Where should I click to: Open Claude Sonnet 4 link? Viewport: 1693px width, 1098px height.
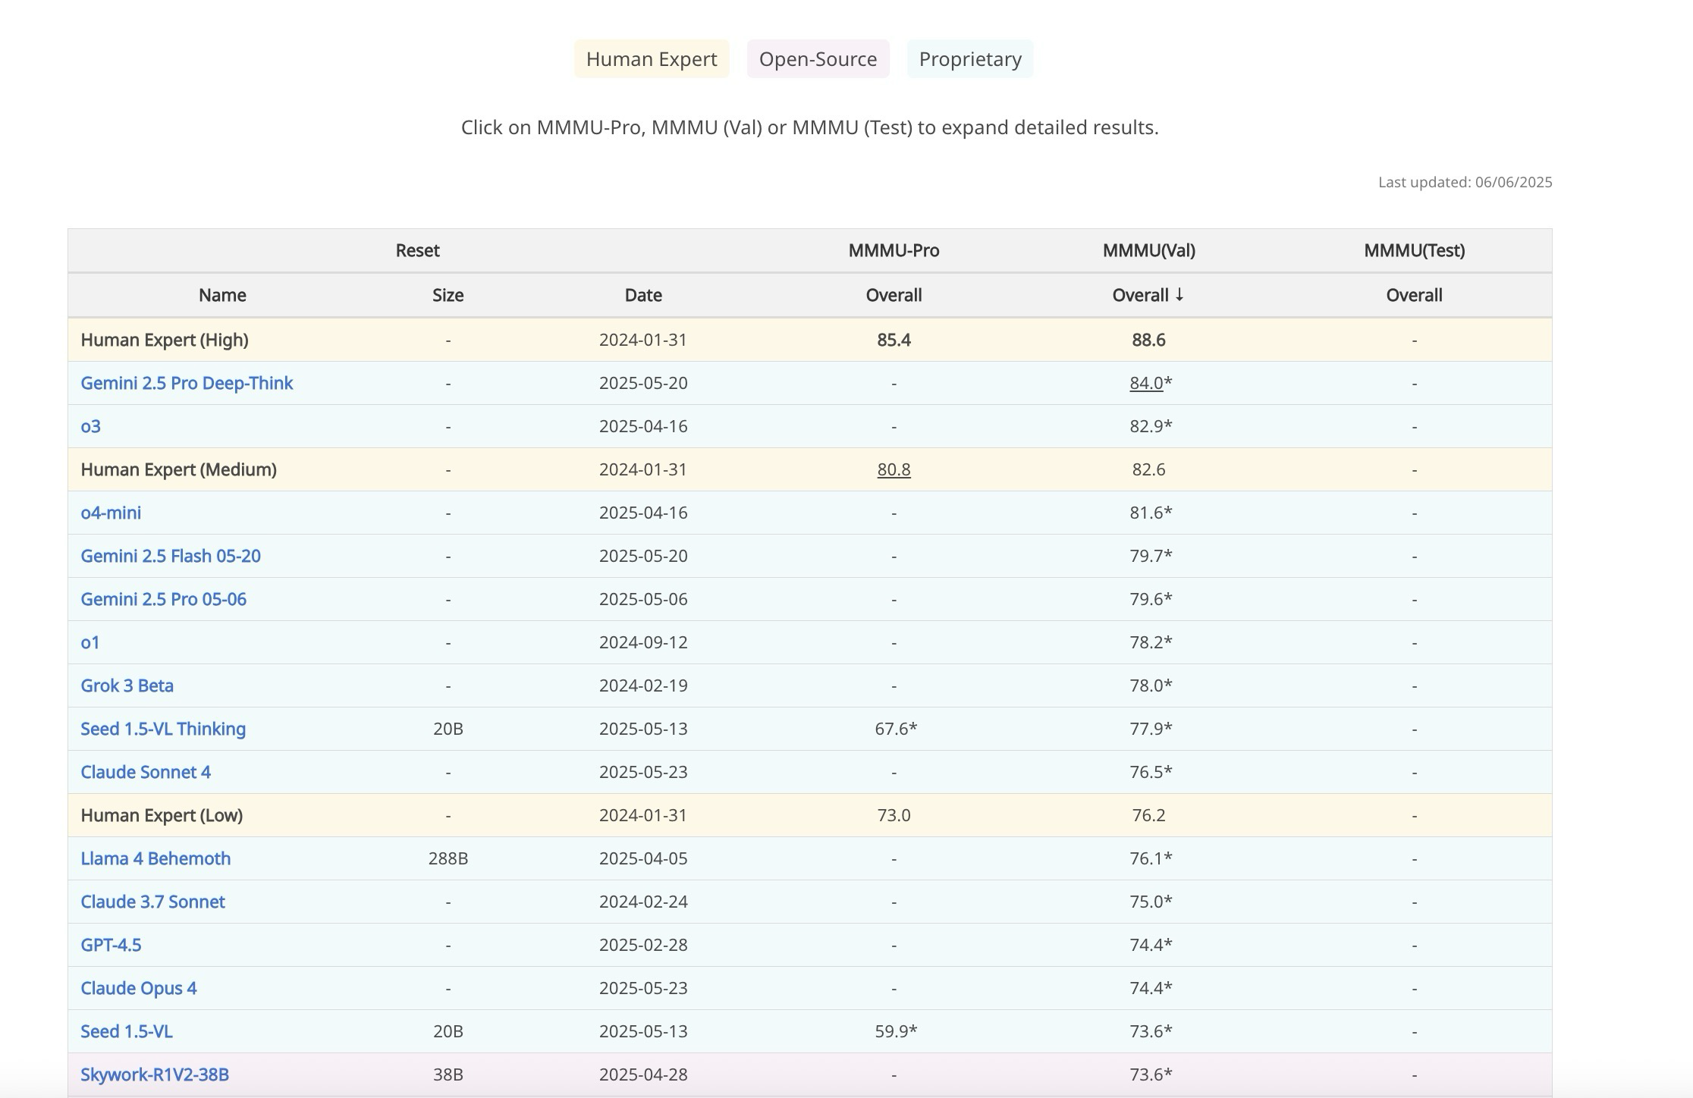coord(146,772)
